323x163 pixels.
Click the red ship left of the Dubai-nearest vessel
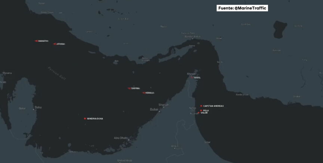point(129,88)
